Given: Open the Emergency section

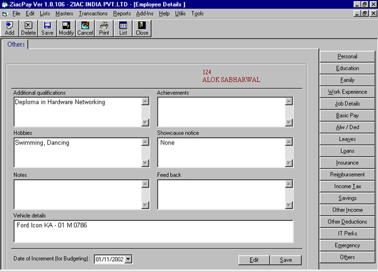Looking at the screenshot, I should pyautogui.click(x=347, y=246).
